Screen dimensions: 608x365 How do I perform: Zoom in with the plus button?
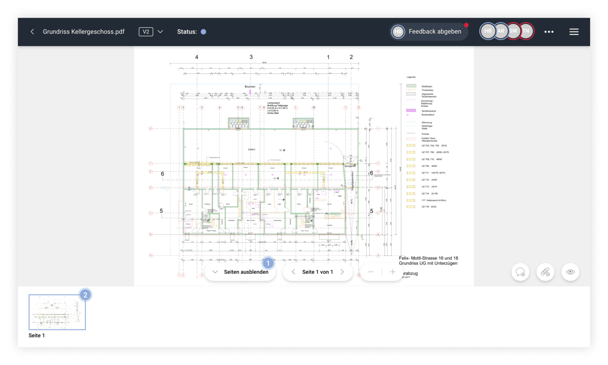coord(392,272)
